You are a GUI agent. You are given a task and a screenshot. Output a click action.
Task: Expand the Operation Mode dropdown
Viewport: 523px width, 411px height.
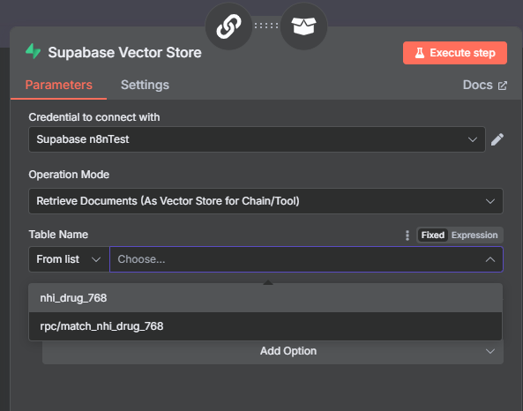[265, 201]
